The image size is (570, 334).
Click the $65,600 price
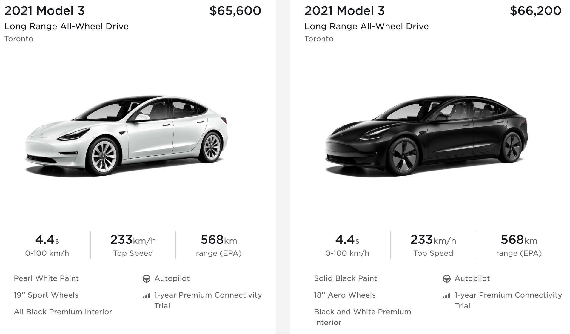(x=235, y=11)
